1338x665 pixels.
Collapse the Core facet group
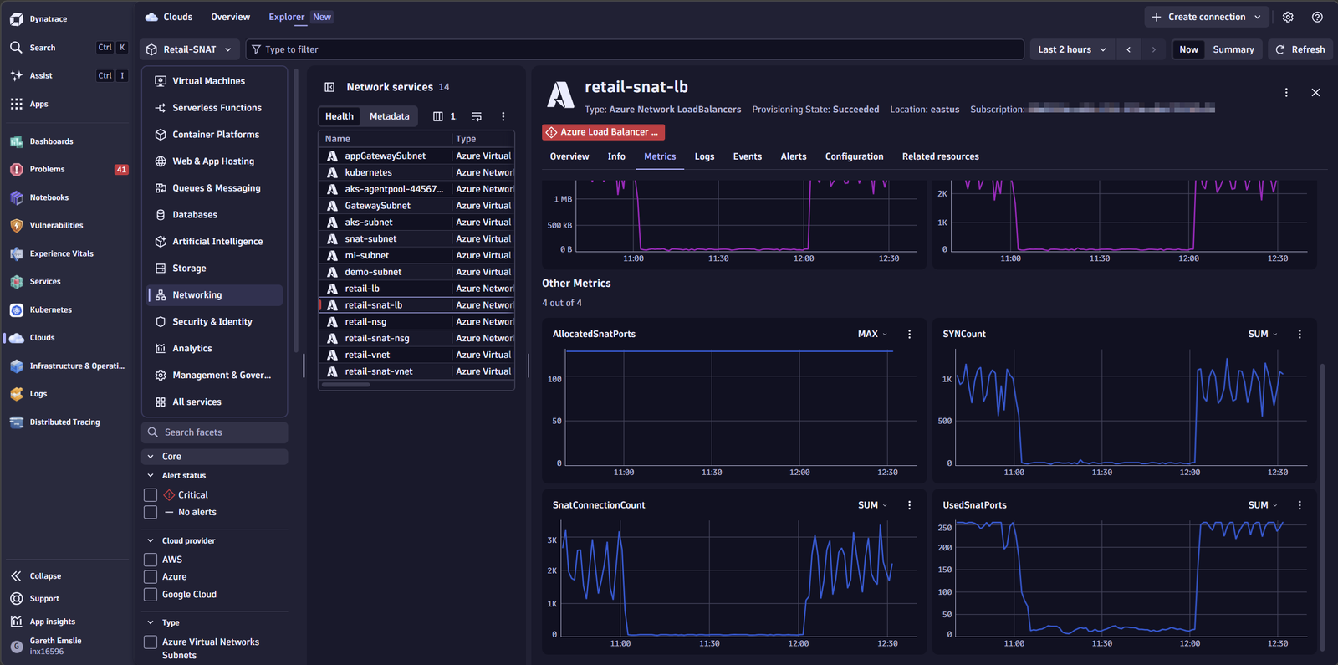[151, 457]
